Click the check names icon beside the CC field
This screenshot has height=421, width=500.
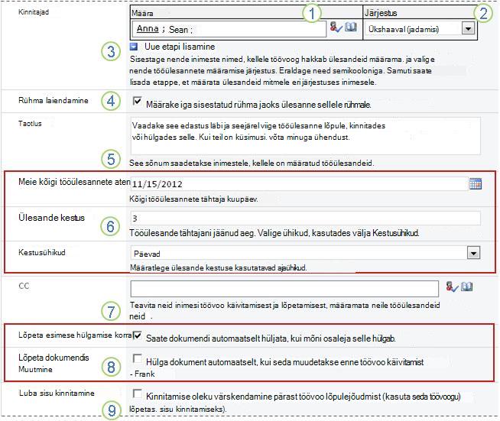pos(452,287)
